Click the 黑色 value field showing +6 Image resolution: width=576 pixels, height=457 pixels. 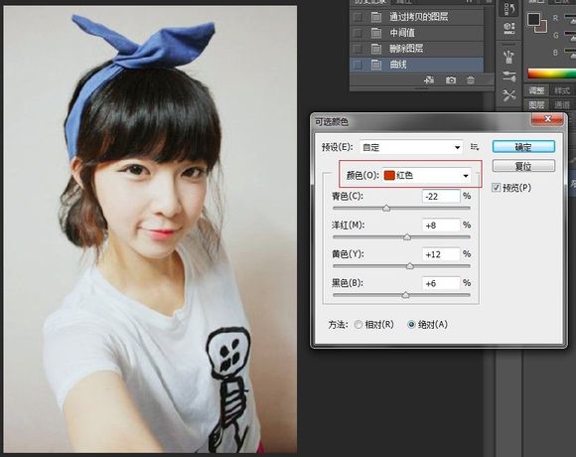[x=441, y=283]
